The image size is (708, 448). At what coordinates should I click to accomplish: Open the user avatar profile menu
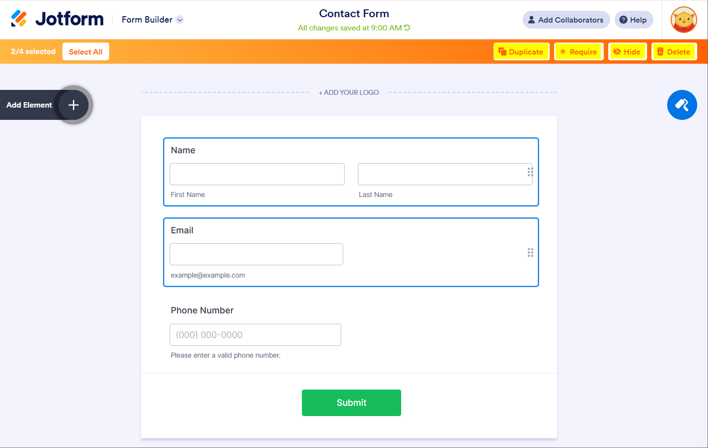tap(683, 20)
